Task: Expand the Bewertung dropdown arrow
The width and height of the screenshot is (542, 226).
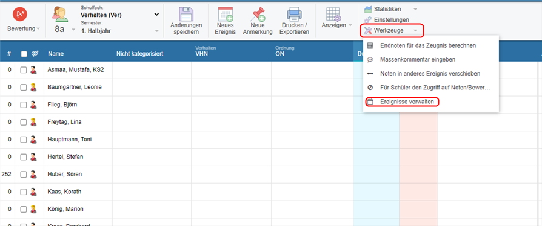Action: [38, 28]
